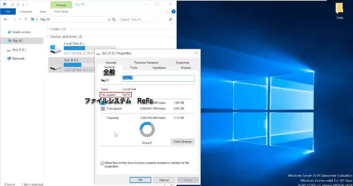Click the This PC icon in address bar
Image resolution: width=353 pixels, height=186 pixels.
tap(32, 19)
